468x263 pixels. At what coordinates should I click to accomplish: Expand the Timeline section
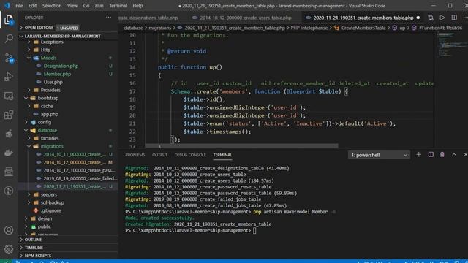click(34, 248)
